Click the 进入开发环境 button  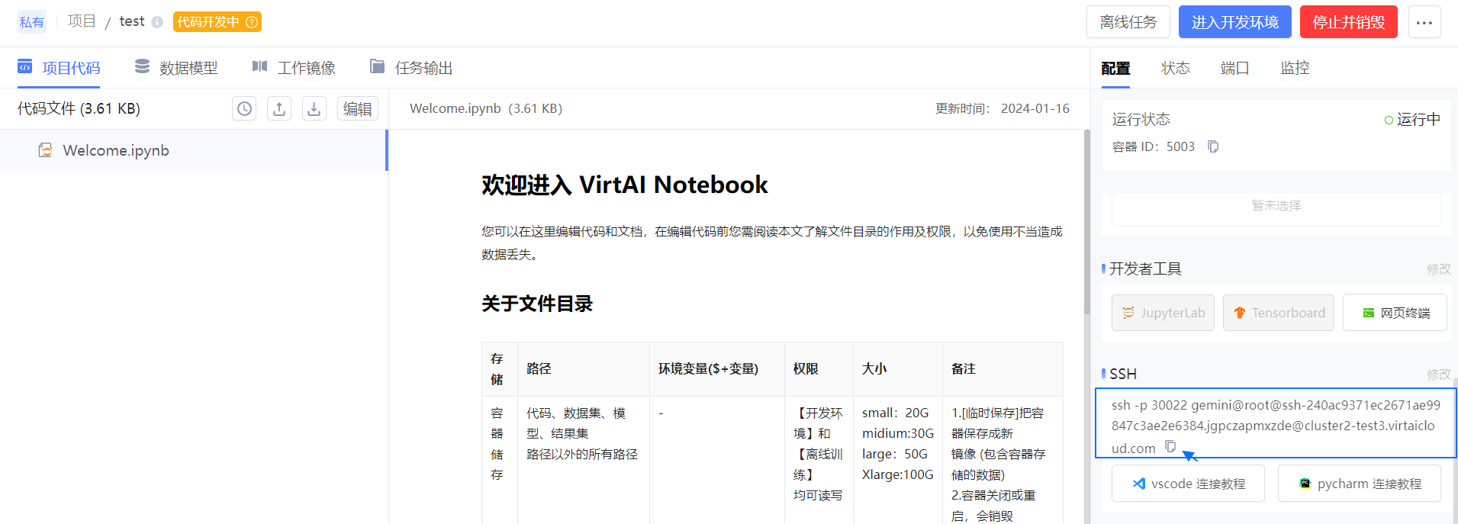coord(1234,22)
